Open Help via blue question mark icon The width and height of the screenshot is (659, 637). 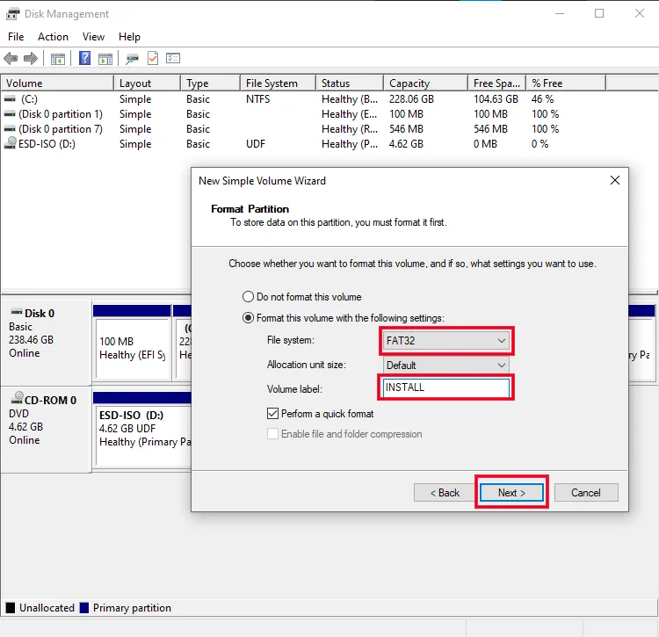pos(85,59)
